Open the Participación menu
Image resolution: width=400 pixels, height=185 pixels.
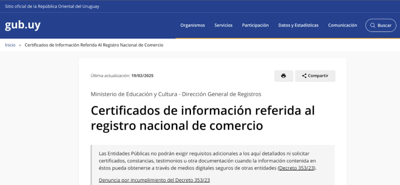coord(255,25)
